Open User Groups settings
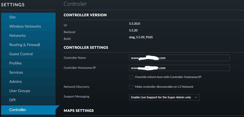Image resolution: width=244 pixels, height=117 pixels. click(x=20, y=91)
